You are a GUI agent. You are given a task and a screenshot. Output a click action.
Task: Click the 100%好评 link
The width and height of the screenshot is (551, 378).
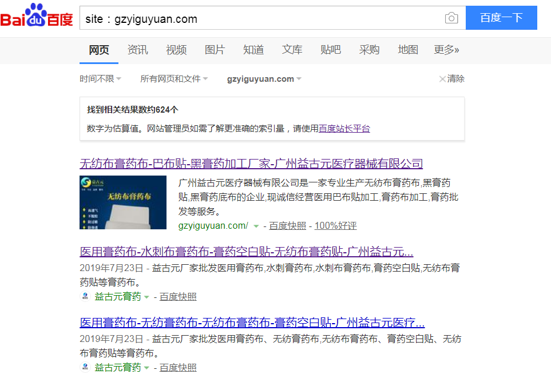click(x=336, y=225)
